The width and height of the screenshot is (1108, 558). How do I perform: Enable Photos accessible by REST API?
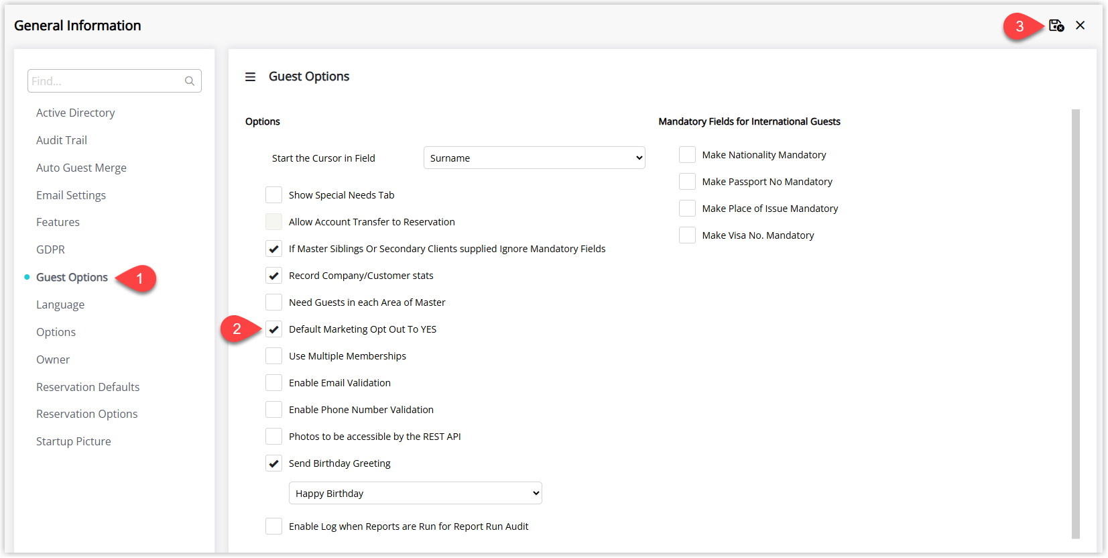point(273,437)
